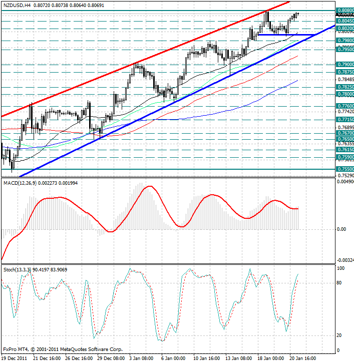Click the 0.78485 price axis value
Viewport: 354px width, 362px height.
coord(345,80)
